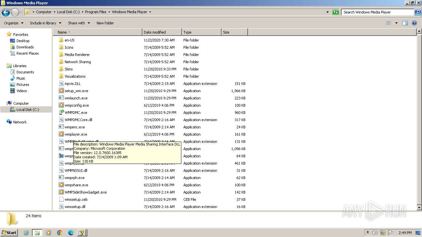Open the Organize dropdown menu

point(14,23)
